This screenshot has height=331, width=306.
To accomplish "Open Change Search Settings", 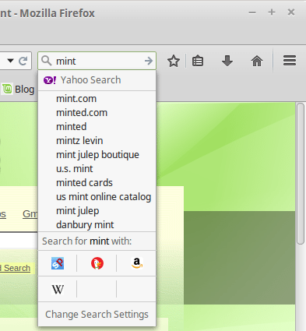I will point(97,314).
